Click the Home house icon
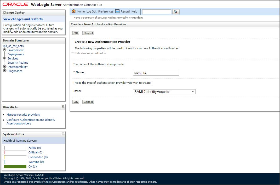Viewport: 280px width, 185px height. pos(74,11)
